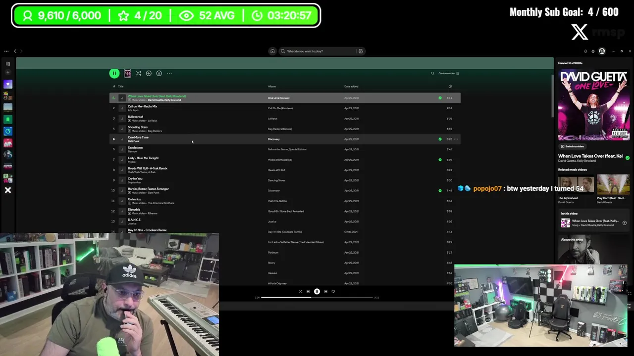Open the notifications bell icon
This screenshot has height=356, width=634.
click(585, 51)
